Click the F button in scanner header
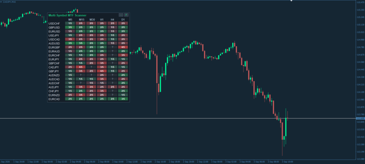 (x=126, y=15)
